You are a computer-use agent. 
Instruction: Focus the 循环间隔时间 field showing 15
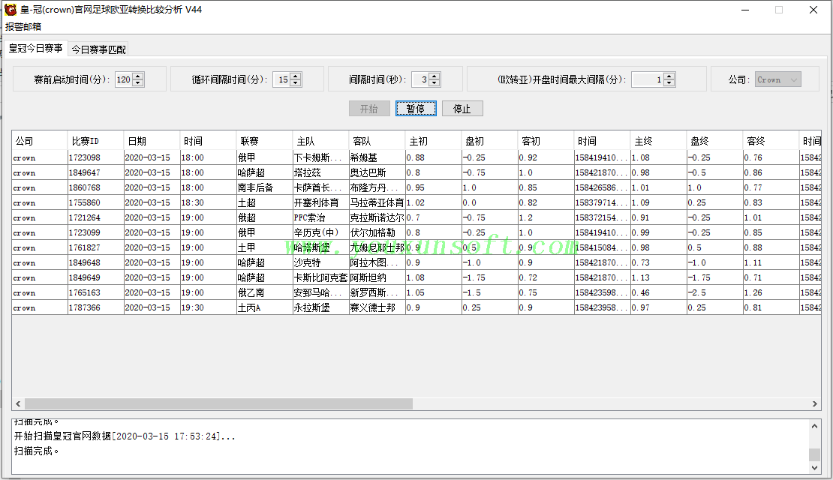(x=282, y=79)
